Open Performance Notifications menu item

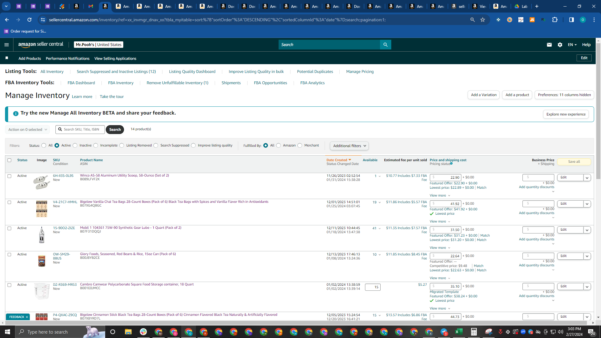pyautogui.click(x=68, y=59)
